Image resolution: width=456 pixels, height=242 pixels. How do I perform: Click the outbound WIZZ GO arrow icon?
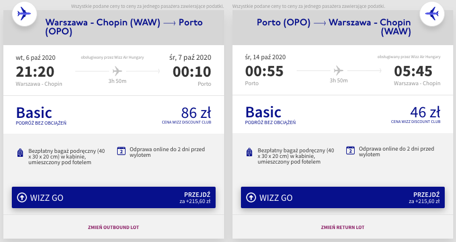click(x=22, y=197)
